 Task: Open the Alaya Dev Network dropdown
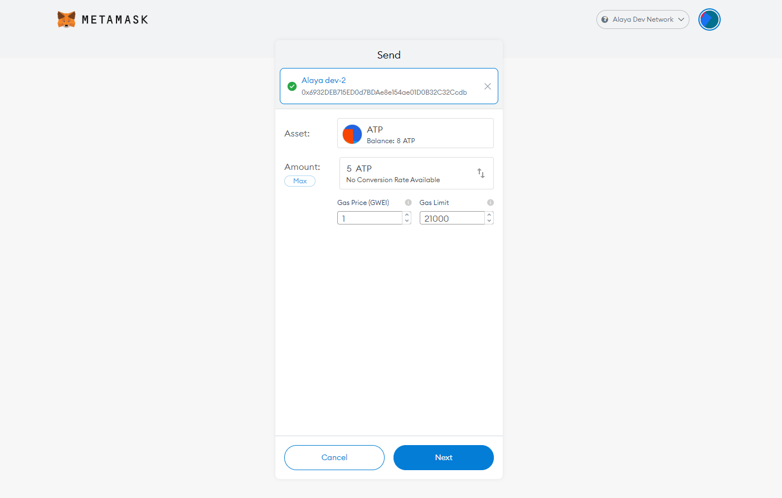[x=643, y=19]
